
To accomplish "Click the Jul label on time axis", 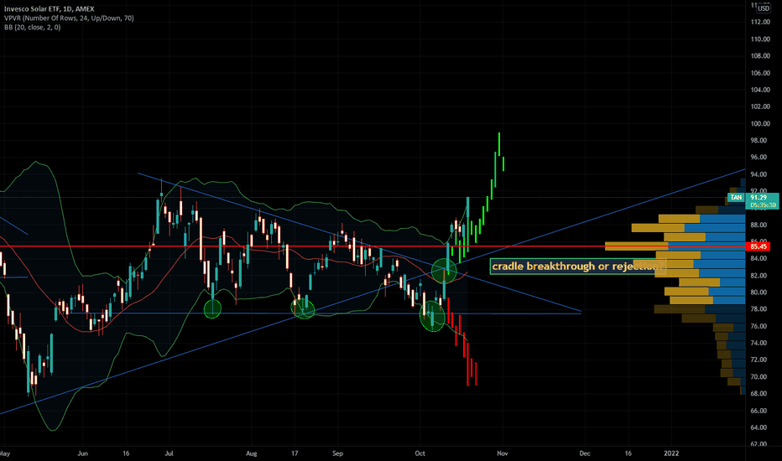I will (169, 453).
